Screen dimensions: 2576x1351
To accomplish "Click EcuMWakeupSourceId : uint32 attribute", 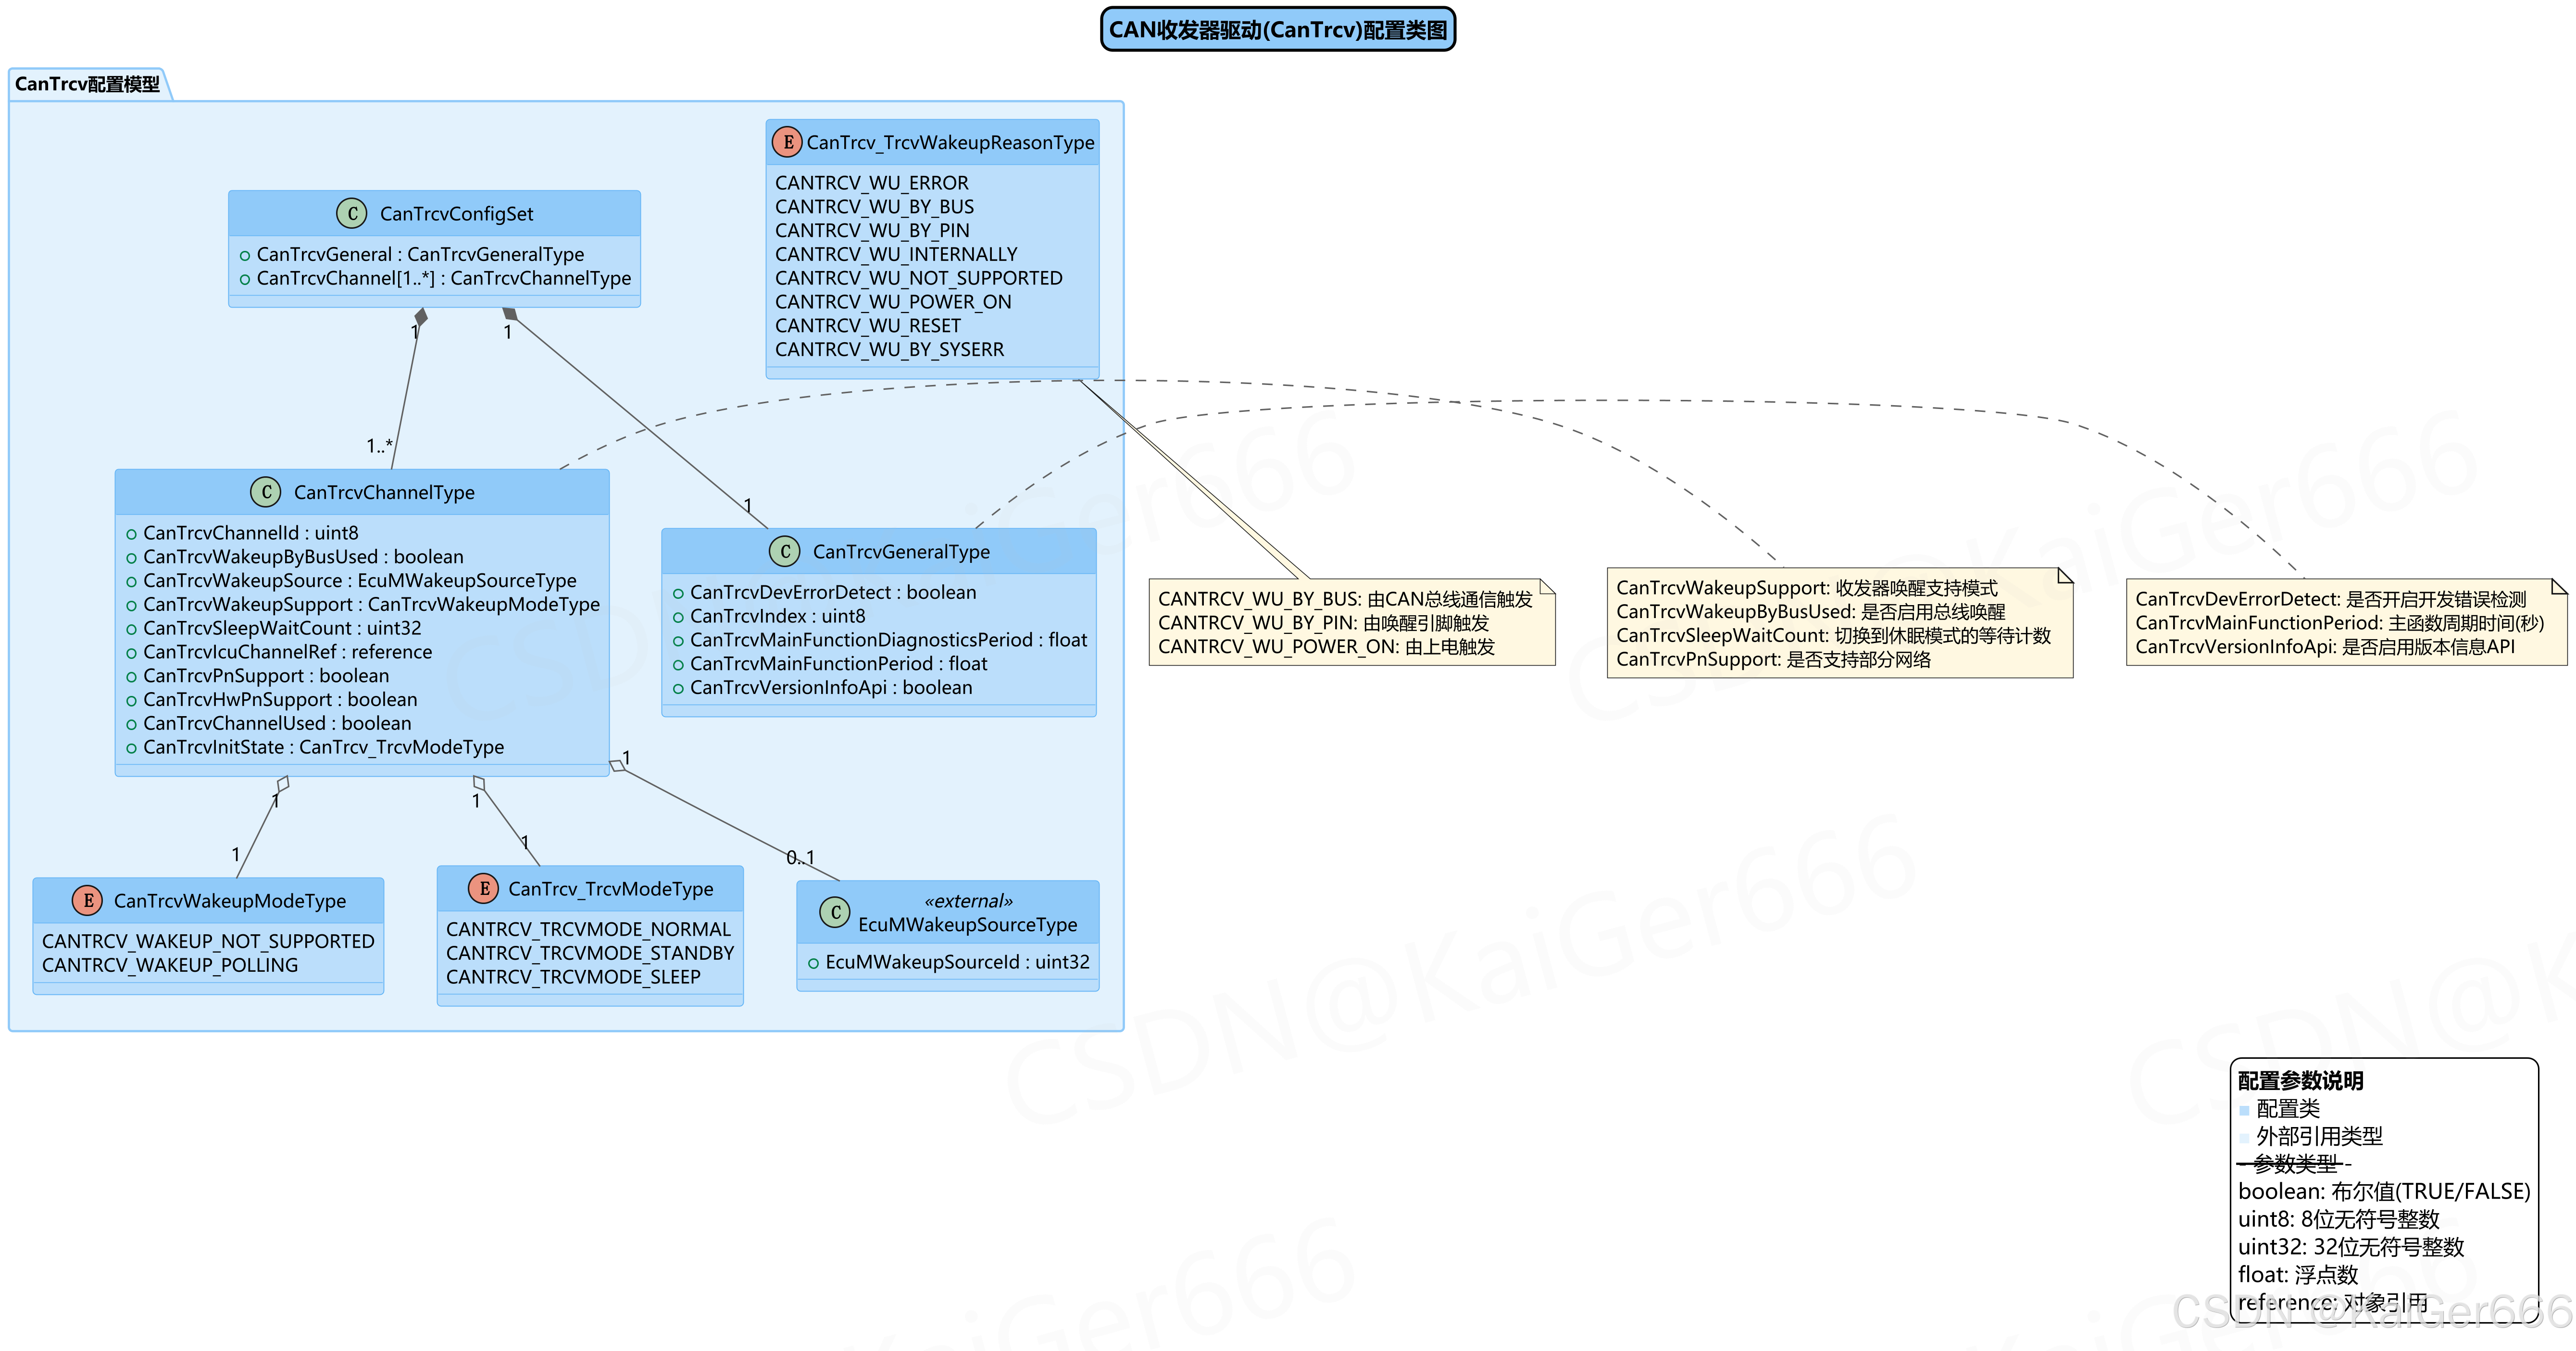I will [x=957, y=962].
